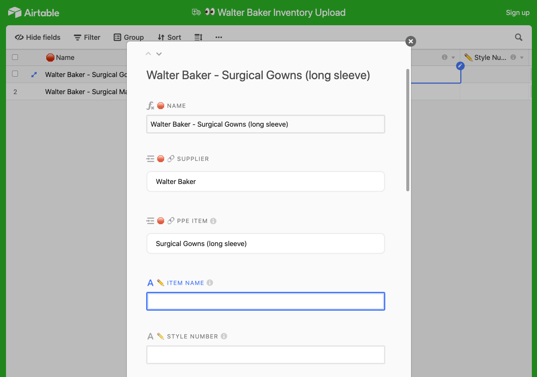537x377 pixels.
Task: Click the dialog's vertical scrollbar
Action: 408,130
